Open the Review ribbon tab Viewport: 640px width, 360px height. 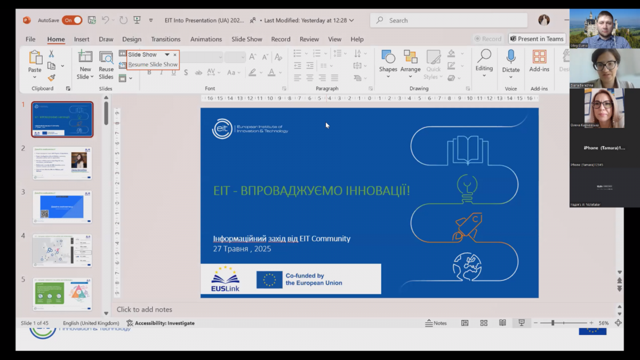point(309,39)
